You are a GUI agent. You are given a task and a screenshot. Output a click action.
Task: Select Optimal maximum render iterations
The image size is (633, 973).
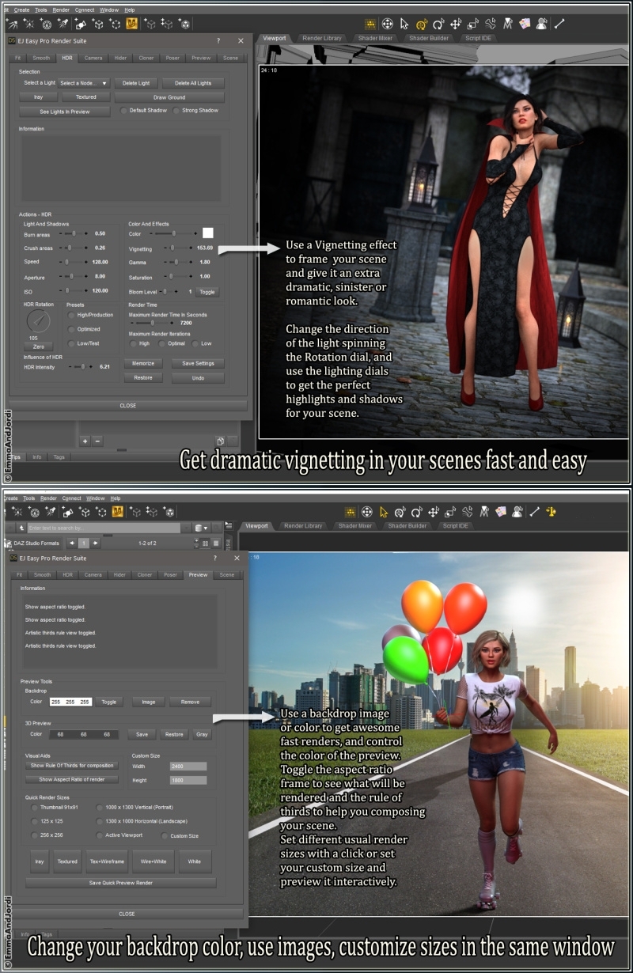162,343
